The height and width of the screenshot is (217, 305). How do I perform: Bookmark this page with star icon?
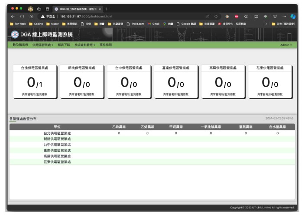(x=216, y=16)
